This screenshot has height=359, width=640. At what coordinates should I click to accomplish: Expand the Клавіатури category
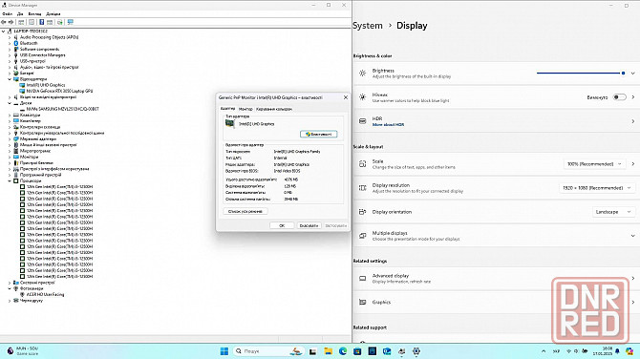[10, 115]
